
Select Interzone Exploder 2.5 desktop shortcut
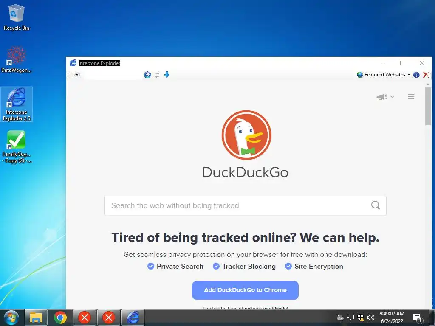(x=17, y=104)
